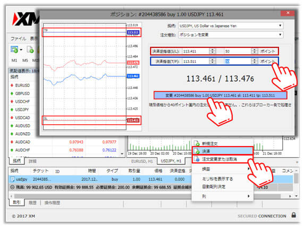This screenshot has height=228, width=303.
Task: Select the M5 timeframe button
Action: pos(25,61)
